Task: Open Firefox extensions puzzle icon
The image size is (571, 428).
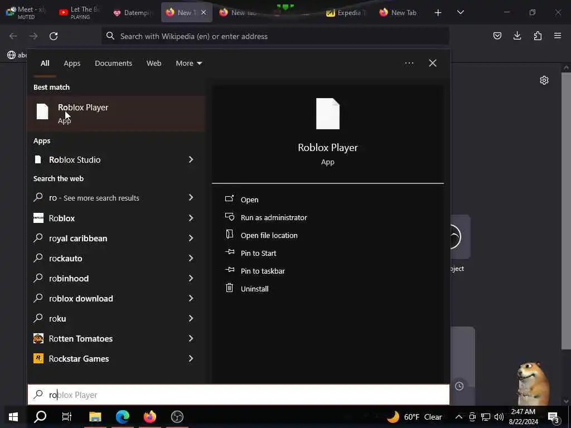Action: tap(538, 36)
